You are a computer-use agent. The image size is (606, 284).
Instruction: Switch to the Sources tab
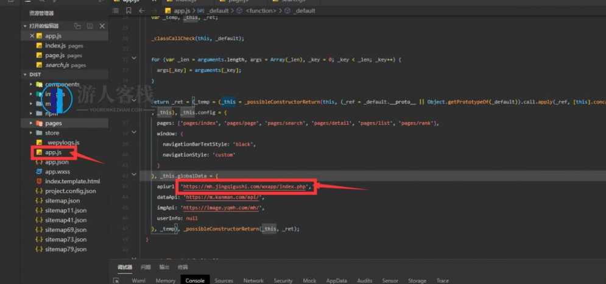click(x=224, y=280)
